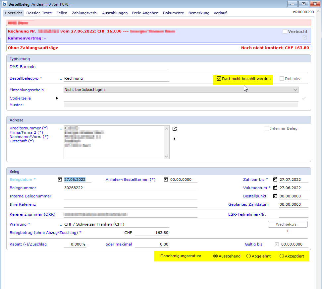Select the Akzeptiert approval status
Image resolution: width=322 pixels, height=289 pixels.
pos(282,256)
